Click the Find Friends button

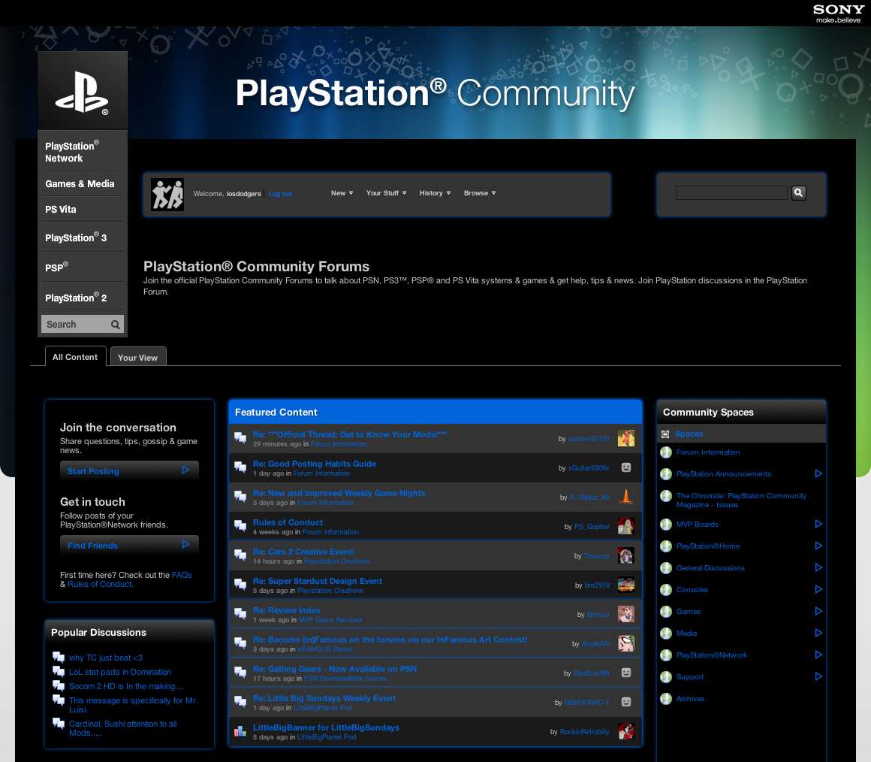tap(129, 546)
